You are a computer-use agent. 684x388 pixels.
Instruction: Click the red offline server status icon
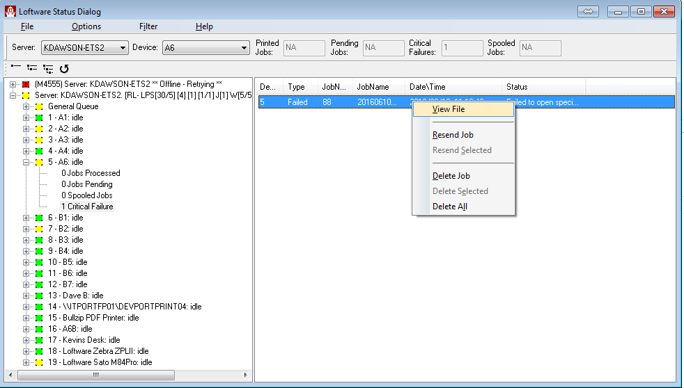coord(26,84)
